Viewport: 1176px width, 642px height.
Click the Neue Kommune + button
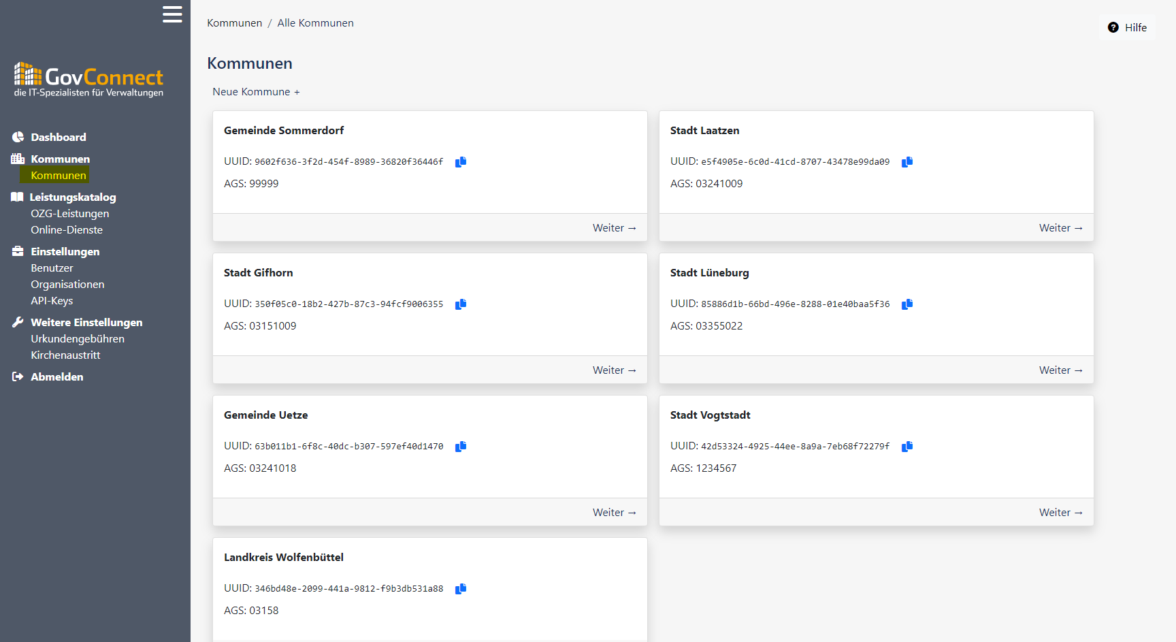click(256, 91)
